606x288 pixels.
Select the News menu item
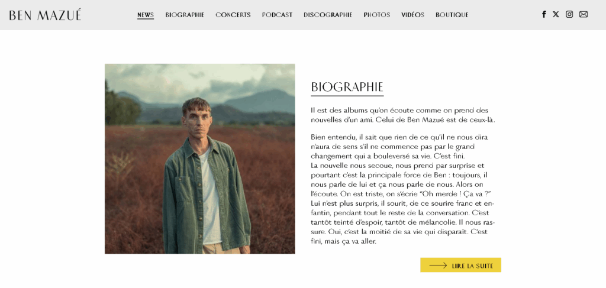(146, 15)
